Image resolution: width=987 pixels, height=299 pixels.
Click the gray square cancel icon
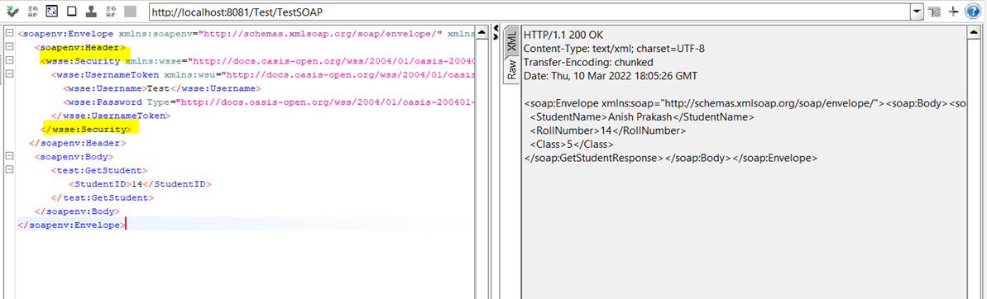click(130, 12)
